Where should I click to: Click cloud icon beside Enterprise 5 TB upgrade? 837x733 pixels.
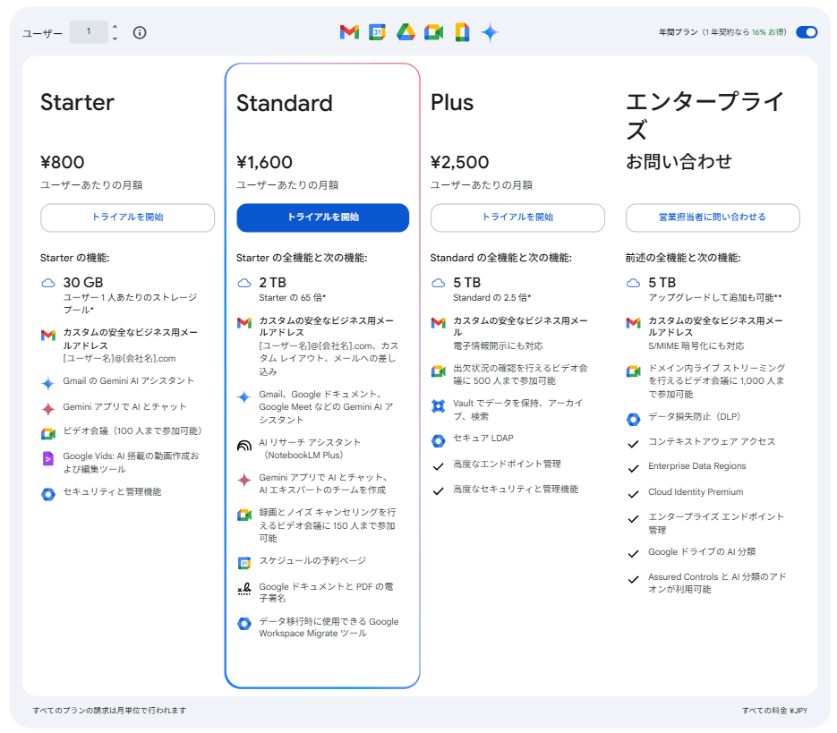click(x=633, y=283)
